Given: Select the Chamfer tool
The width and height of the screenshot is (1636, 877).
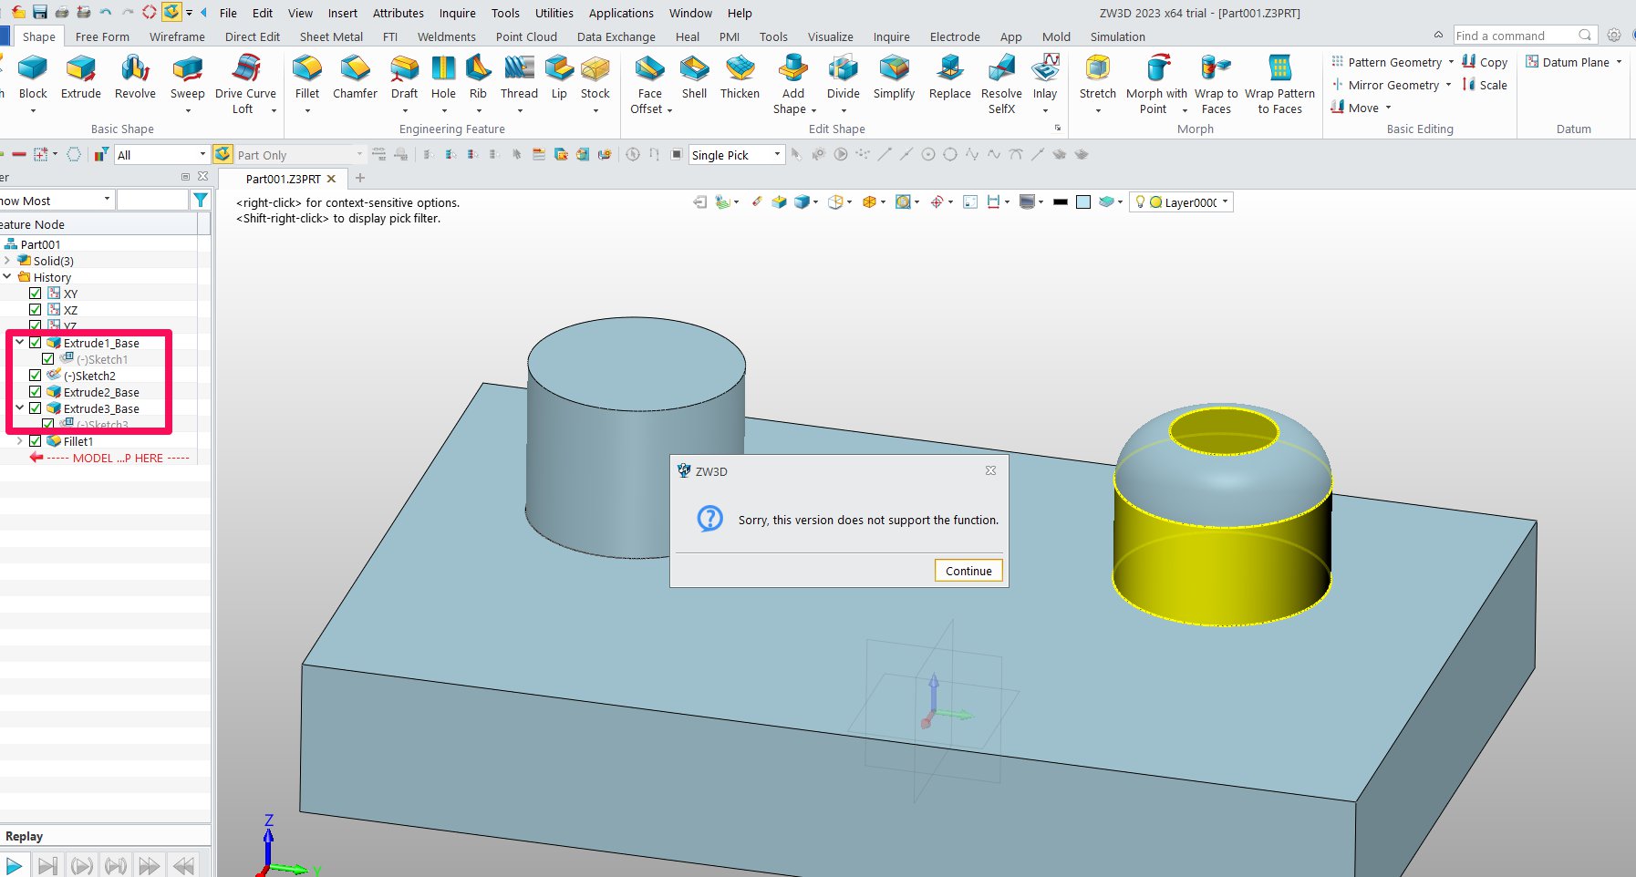Looking at the screenshot, I should coord(355,77).
